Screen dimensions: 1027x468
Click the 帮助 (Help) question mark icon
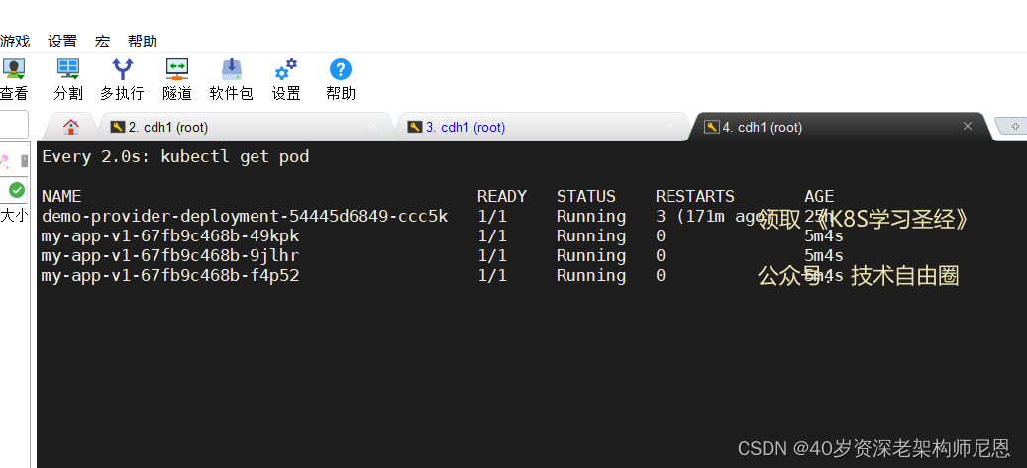pyautogui.click(x=341, y=69)
